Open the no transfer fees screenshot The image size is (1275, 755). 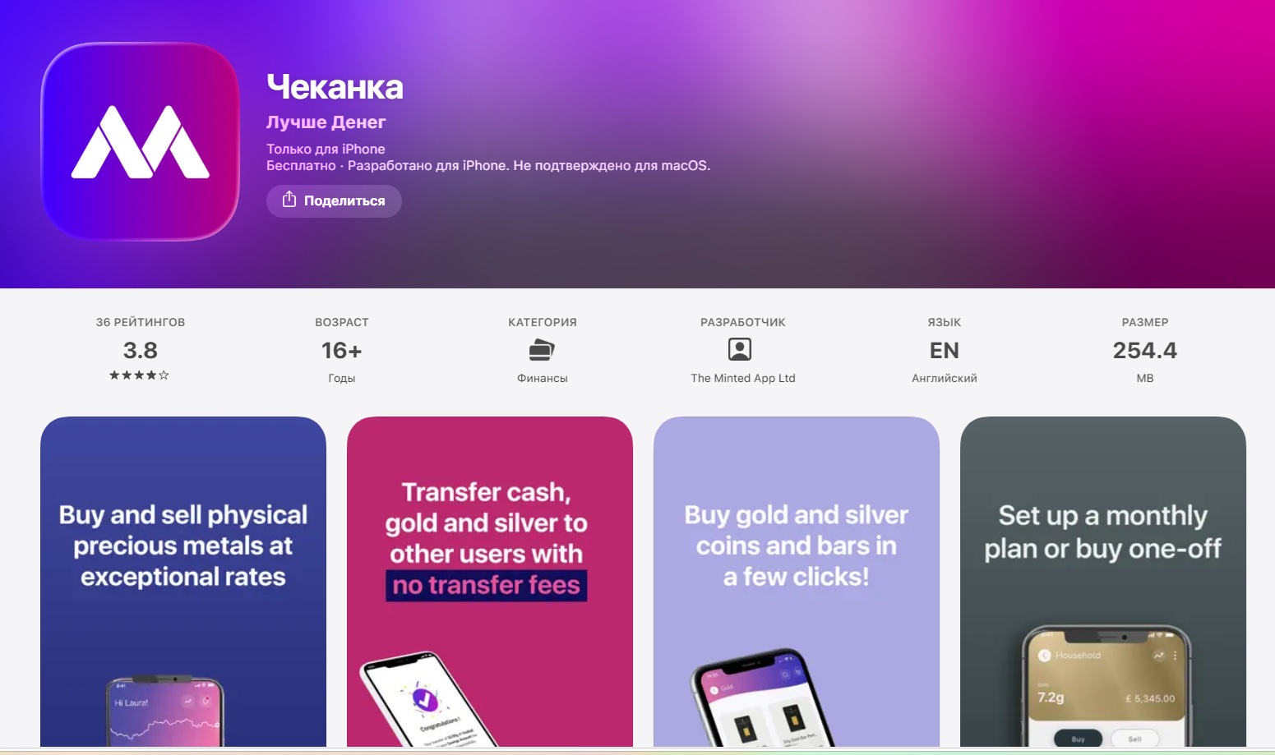click(490, 582)
